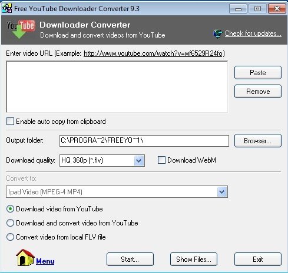The height and width of the screenshot is (273, 288).
Task: Click the globe update icon
Action: coord(218,34)
